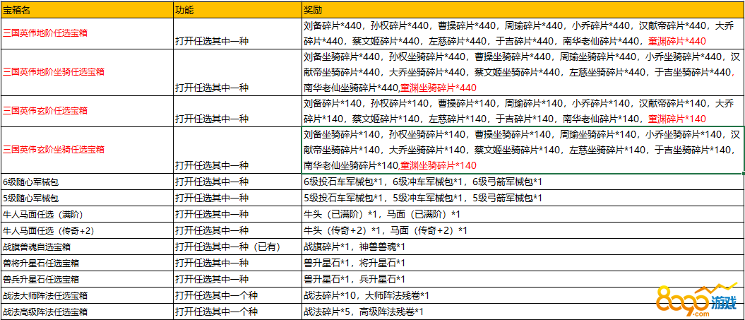Select the 宝箱名 header cell
Screen dimensions: 745x320
[87, 11]
